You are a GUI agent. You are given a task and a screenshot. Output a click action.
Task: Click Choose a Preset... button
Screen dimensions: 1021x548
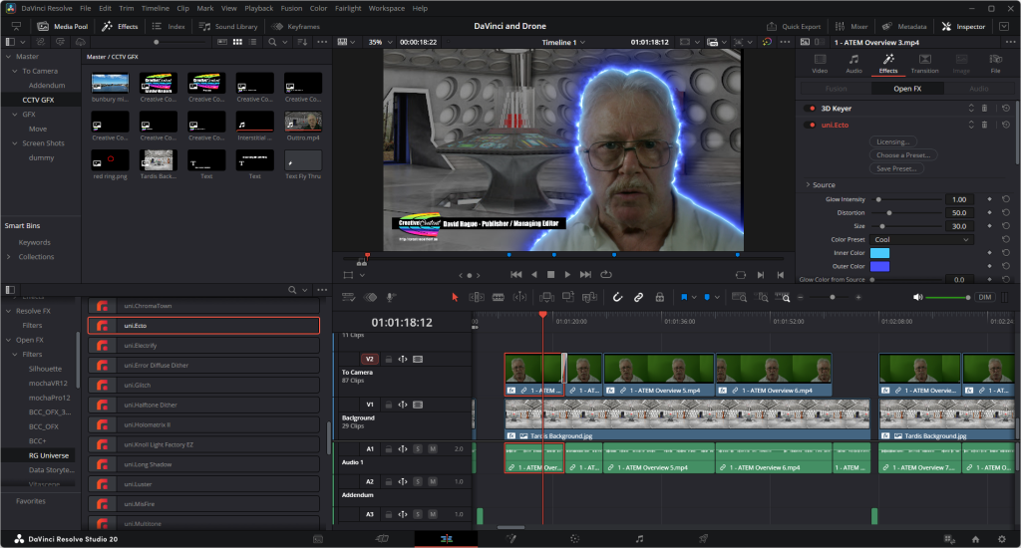(903, 154)
